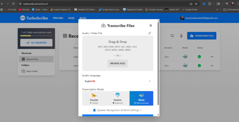The image size is (239, 122).
Task: Open the Pricing page
Action: (x=58, y=18)
